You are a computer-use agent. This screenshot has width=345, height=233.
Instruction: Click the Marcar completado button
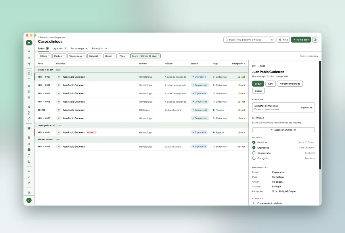290,84
